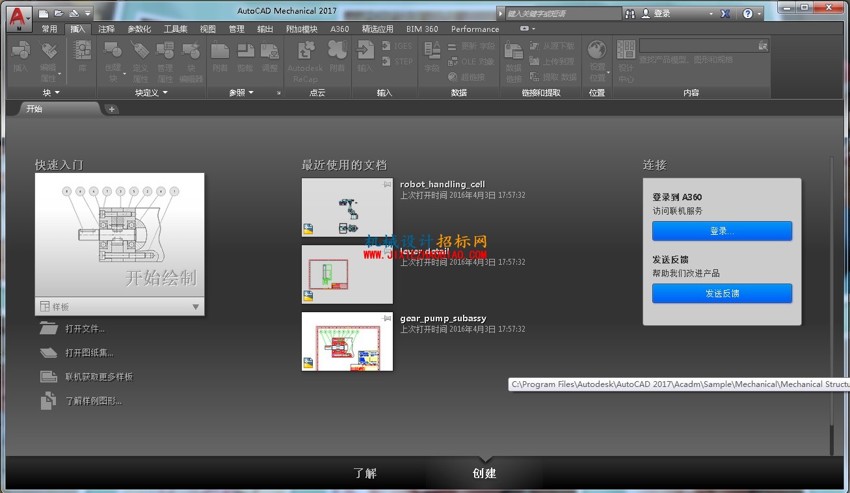The image size is (850, 493).
Task: Expand the 块定义 panel dropdown
Action: tap(152, 93)
